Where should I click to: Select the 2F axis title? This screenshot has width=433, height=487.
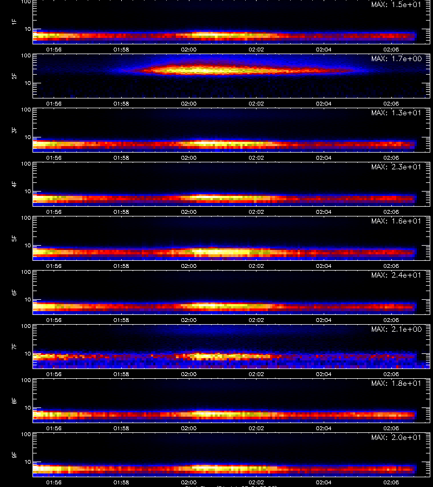(14, 76)
